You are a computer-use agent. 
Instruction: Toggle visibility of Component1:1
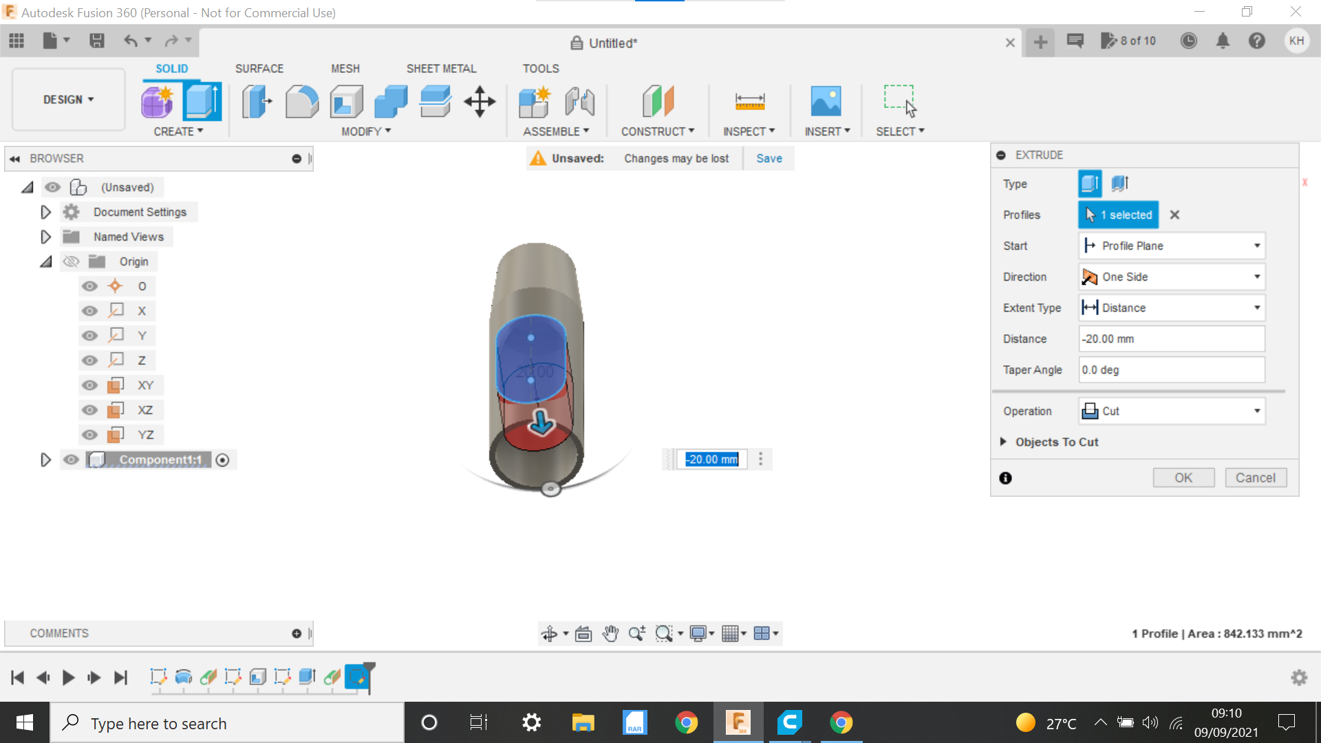click(x=72, y=459)
